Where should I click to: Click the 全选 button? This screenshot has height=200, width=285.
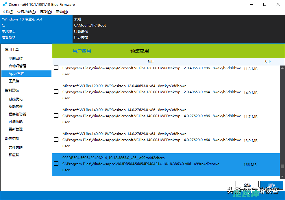click(247, 185)
